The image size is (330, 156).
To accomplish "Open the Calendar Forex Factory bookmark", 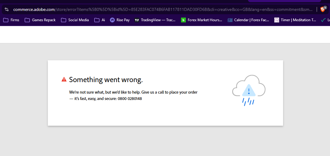I will point(248,20).
